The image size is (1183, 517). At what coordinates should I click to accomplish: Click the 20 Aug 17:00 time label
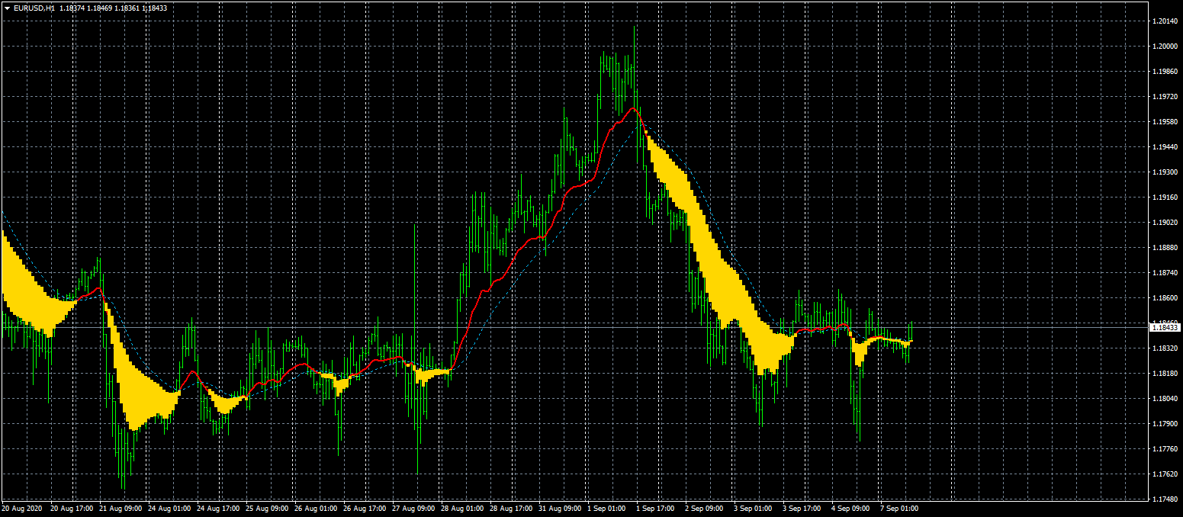pyautogui.click(x=72, y=508)
